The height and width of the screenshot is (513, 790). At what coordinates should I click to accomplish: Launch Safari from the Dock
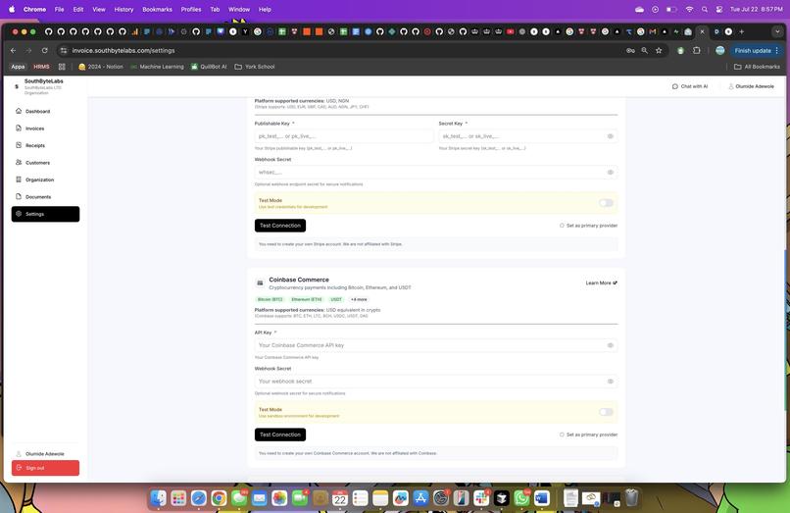pos(199,498)
